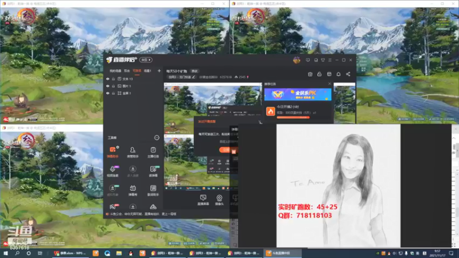The width and height of the screenshot is (459, 258).
Task: Toggle the lock on 全屏 1 layer
Action: pyautogui.click(x=113, y=93)
